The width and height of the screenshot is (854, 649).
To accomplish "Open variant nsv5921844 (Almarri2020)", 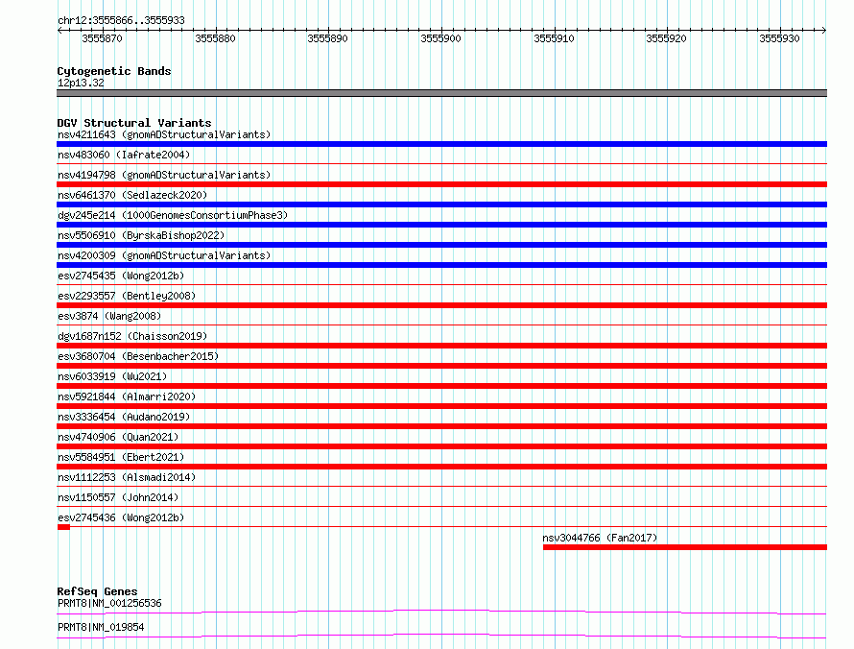I will coord(127,397).
